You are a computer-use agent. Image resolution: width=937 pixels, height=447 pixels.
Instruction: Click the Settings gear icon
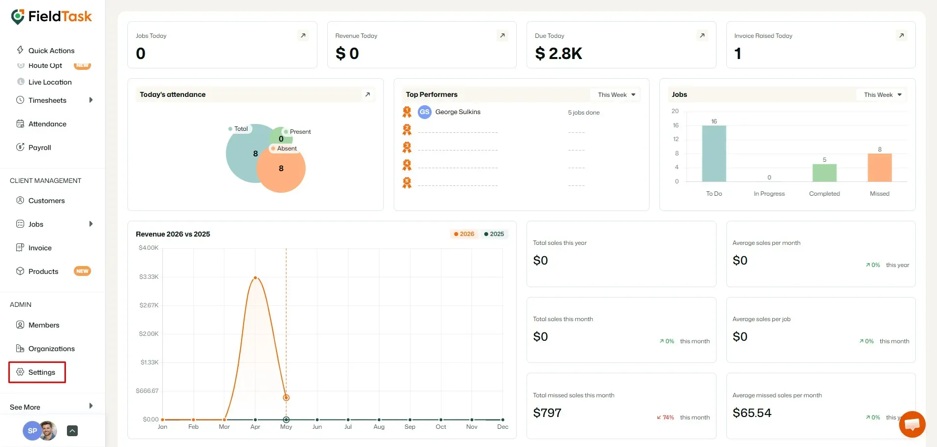tap(20, 372)
